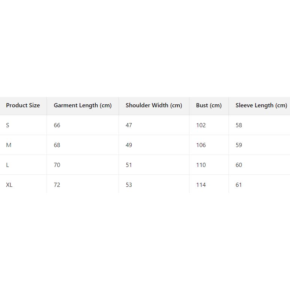Click the Bust (cm) column header
This screenshot has height=290, width=290.
click(209, 105)
